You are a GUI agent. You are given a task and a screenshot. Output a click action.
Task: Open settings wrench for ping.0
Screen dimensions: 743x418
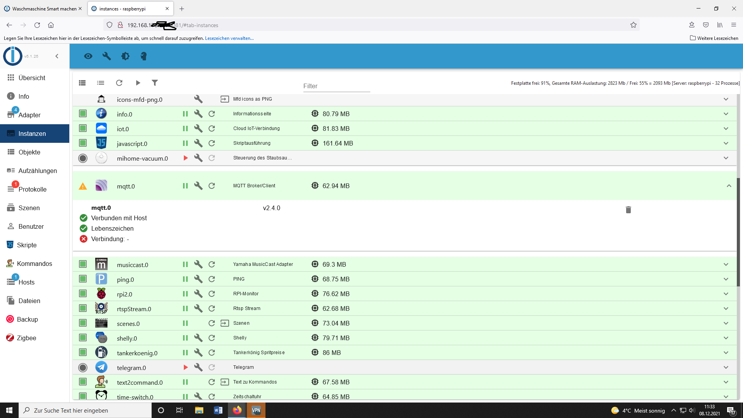199,279
